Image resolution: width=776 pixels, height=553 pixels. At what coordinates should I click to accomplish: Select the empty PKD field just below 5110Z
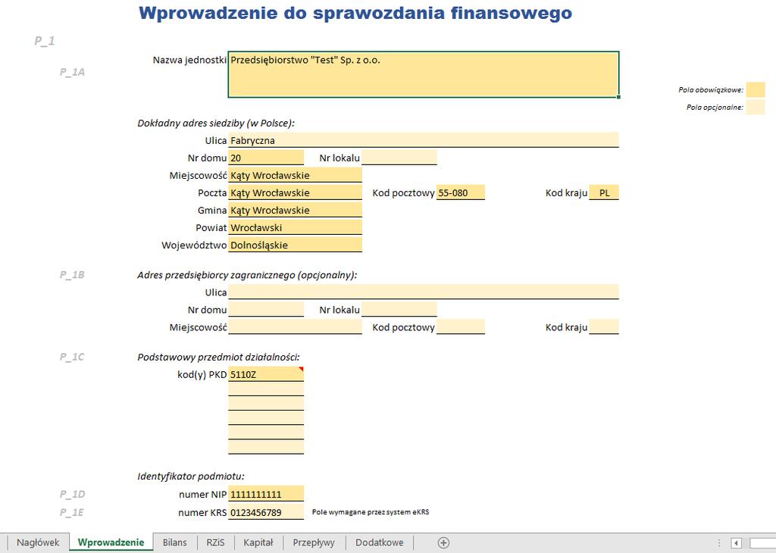click(x=266, y=389)
